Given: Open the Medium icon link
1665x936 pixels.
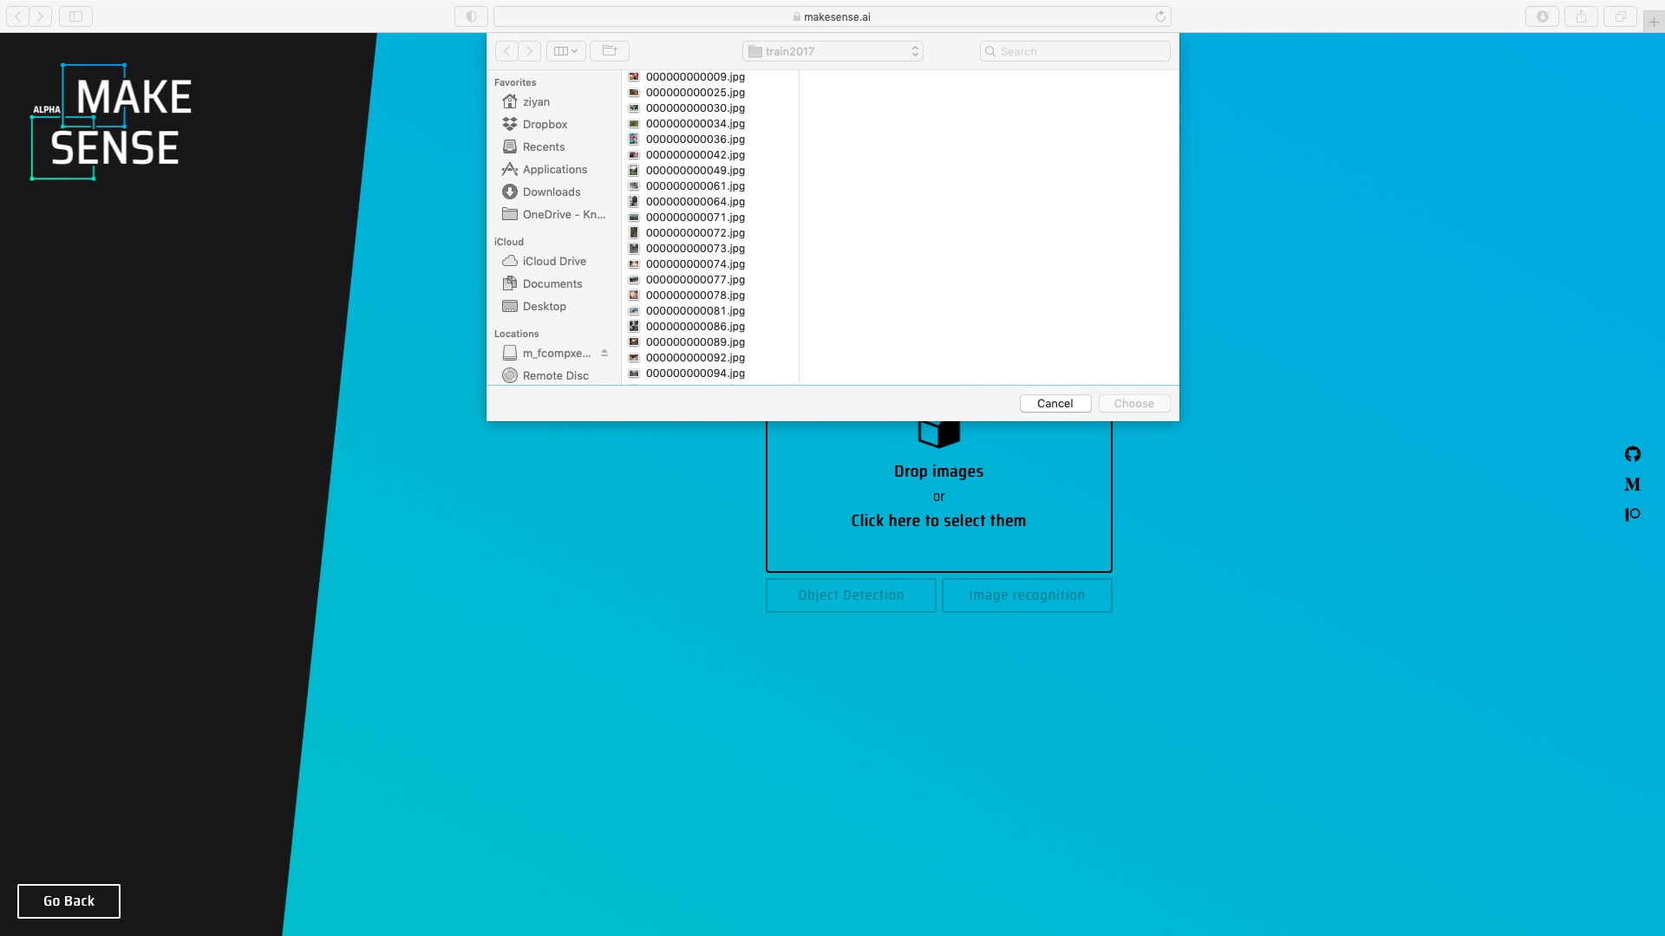Looking at the screenshot, I should click(1632, 484).
